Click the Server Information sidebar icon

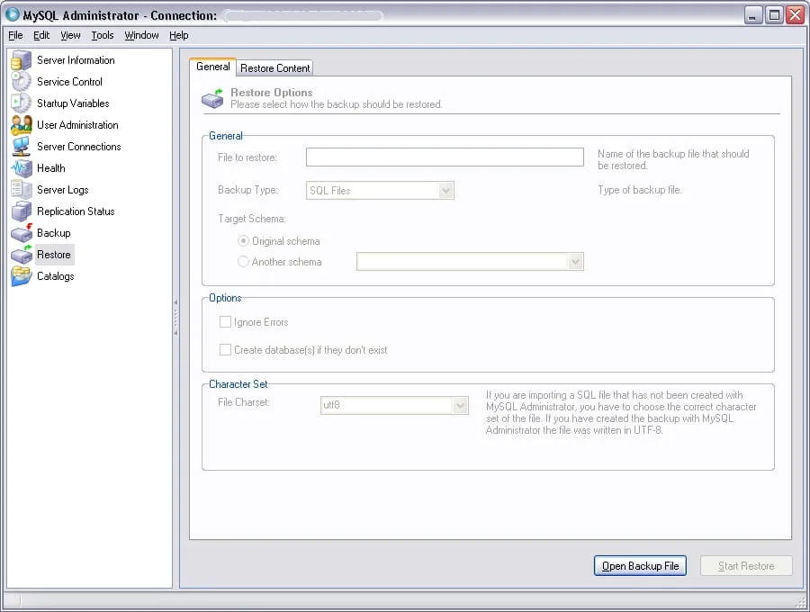(21, 60)
